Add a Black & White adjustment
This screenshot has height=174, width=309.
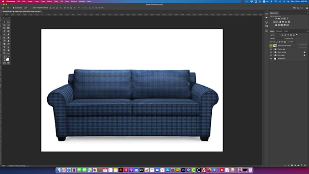point(280,22)
